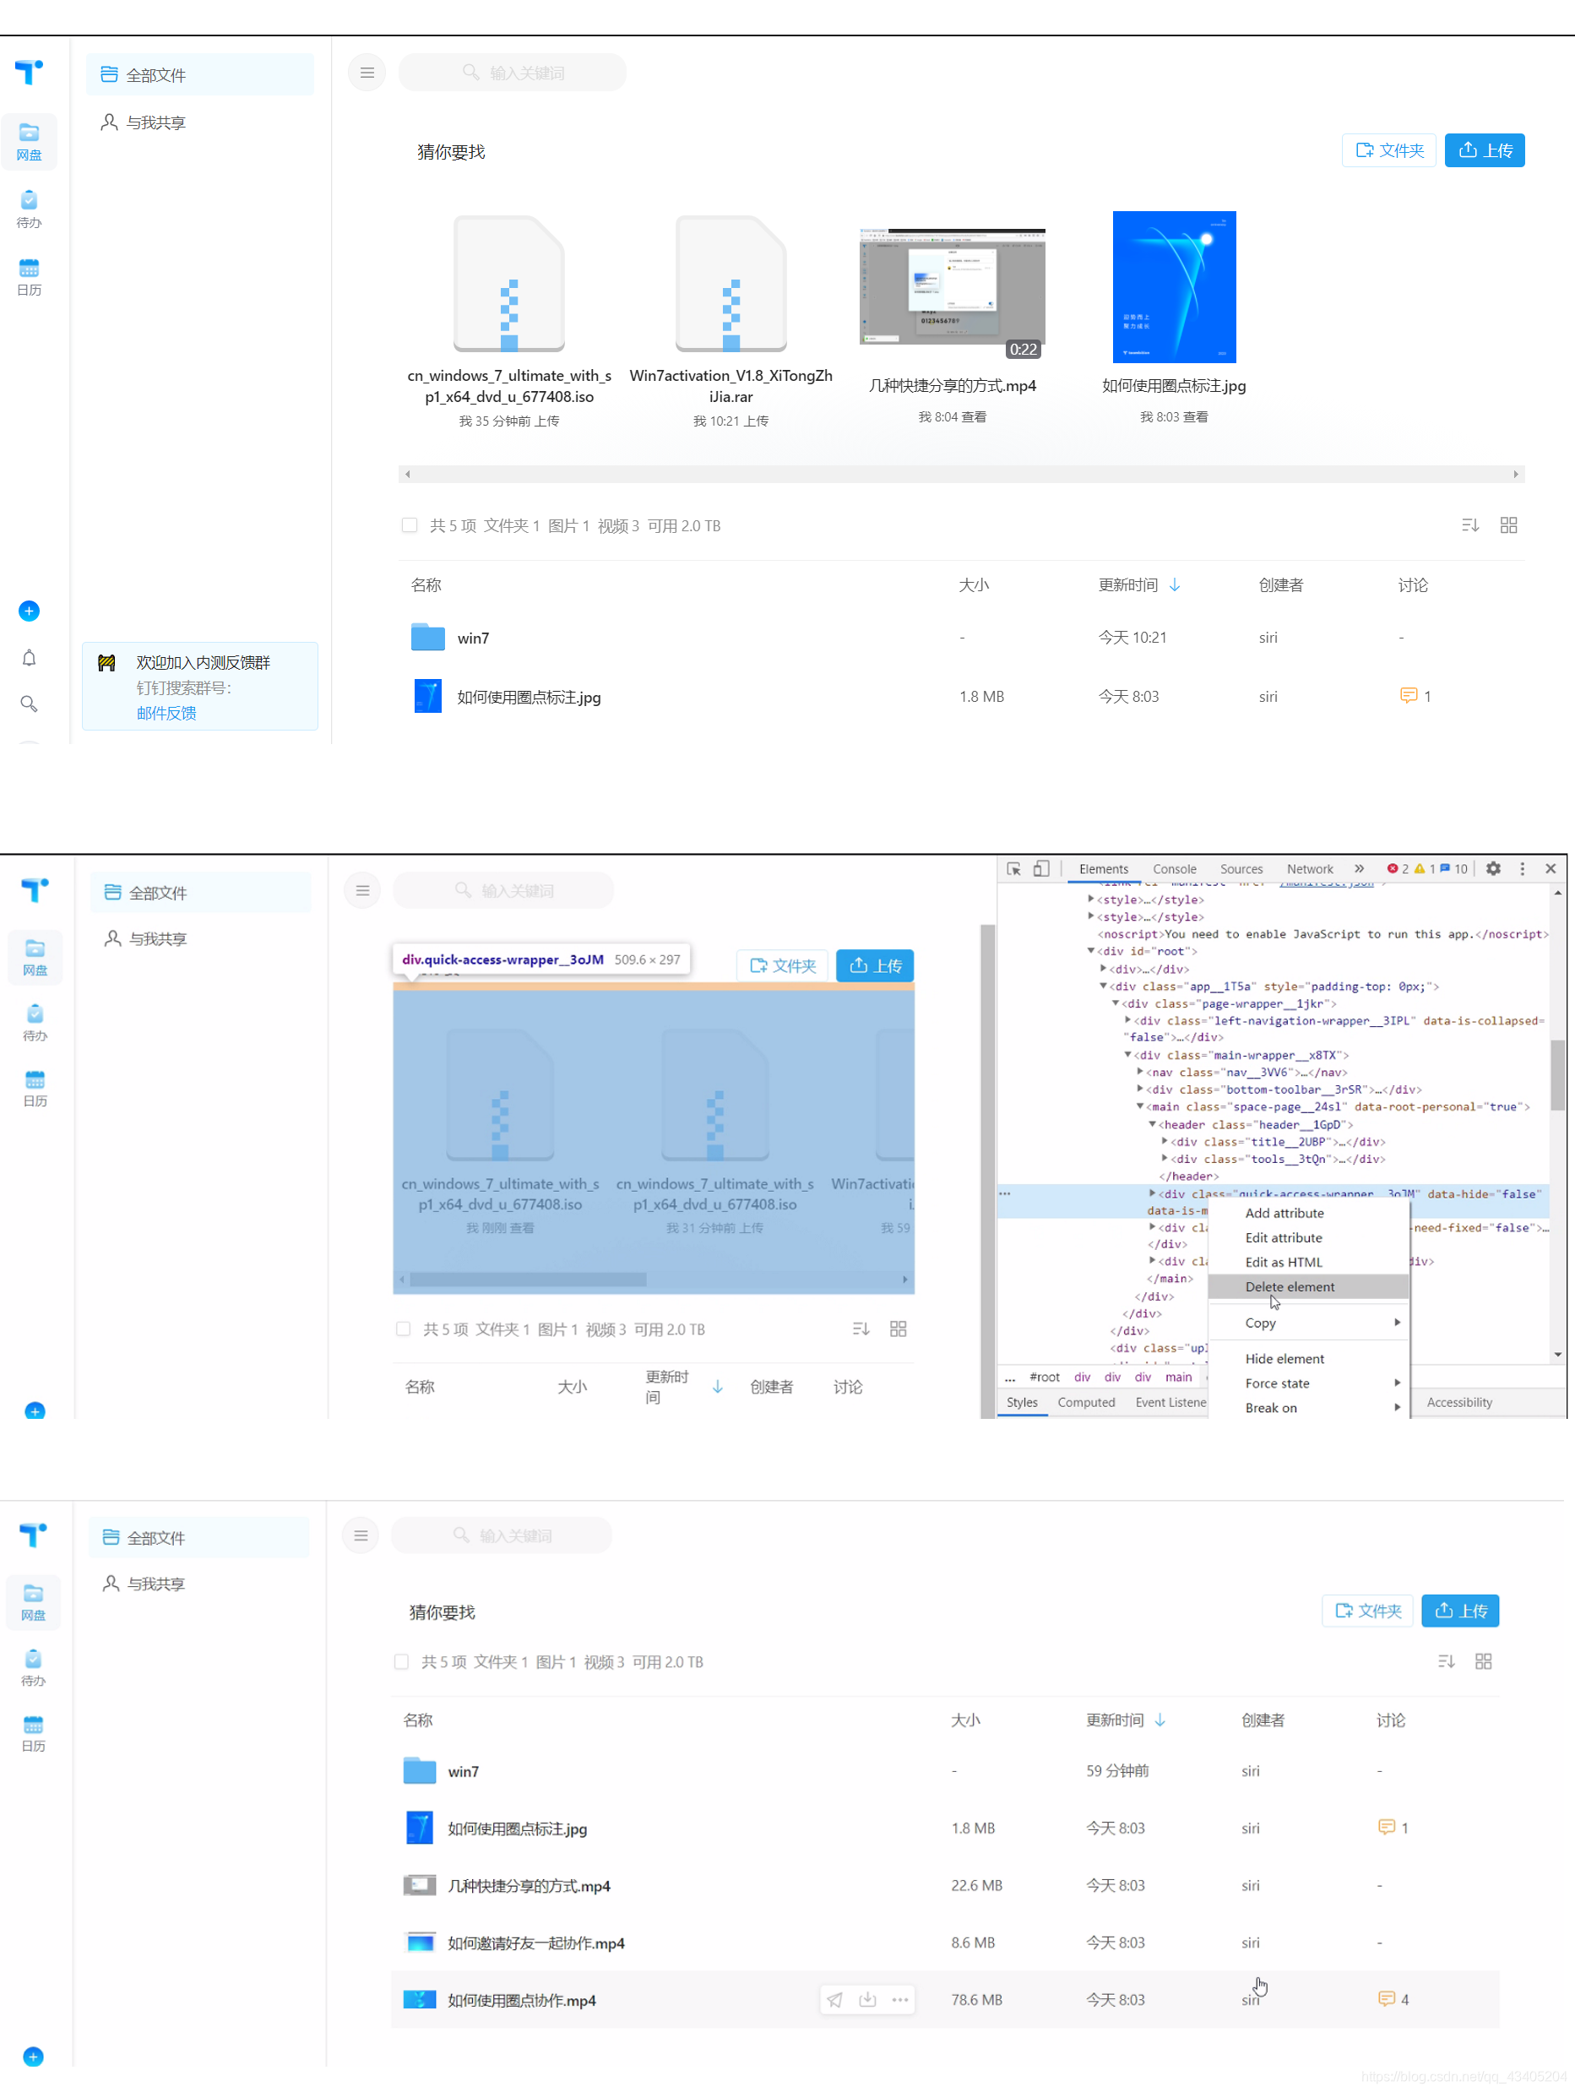Image resolution: width=1575 pixels, height=2092 pixels.
Task: Select Hide element in context menu
Action: [x=1308, y=1358]
